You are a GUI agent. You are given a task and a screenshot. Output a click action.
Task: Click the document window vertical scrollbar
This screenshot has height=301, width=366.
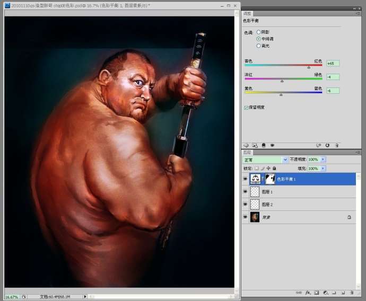(237, 152)
